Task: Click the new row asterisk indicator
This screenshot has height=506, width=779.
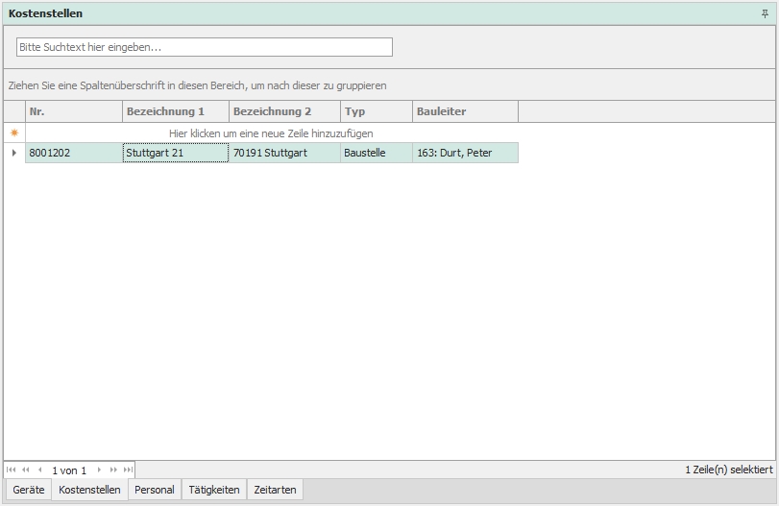Action: point(14,133)
